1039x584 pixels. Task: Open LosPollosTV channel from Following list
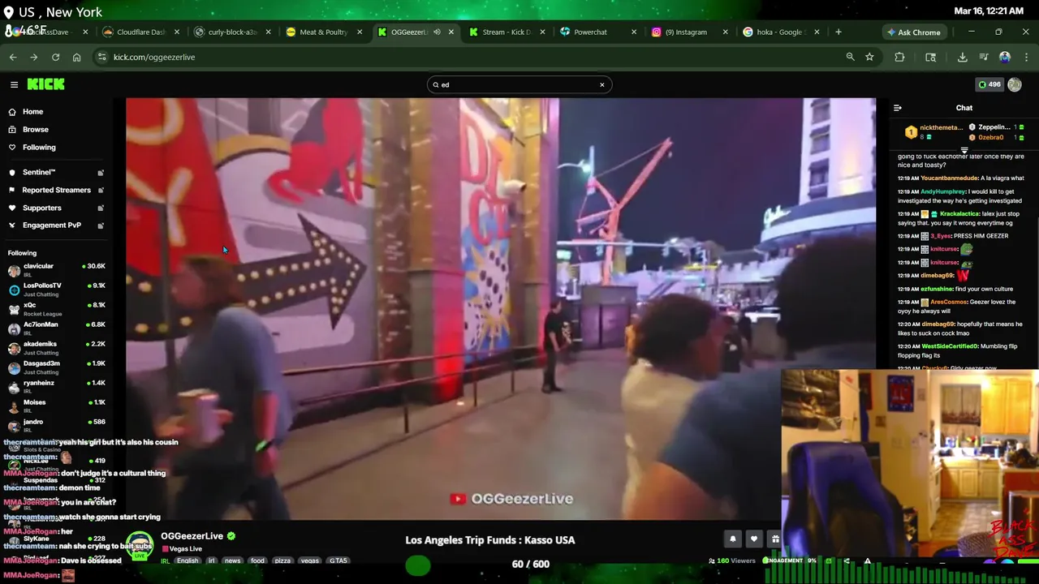tap(55, 290)
